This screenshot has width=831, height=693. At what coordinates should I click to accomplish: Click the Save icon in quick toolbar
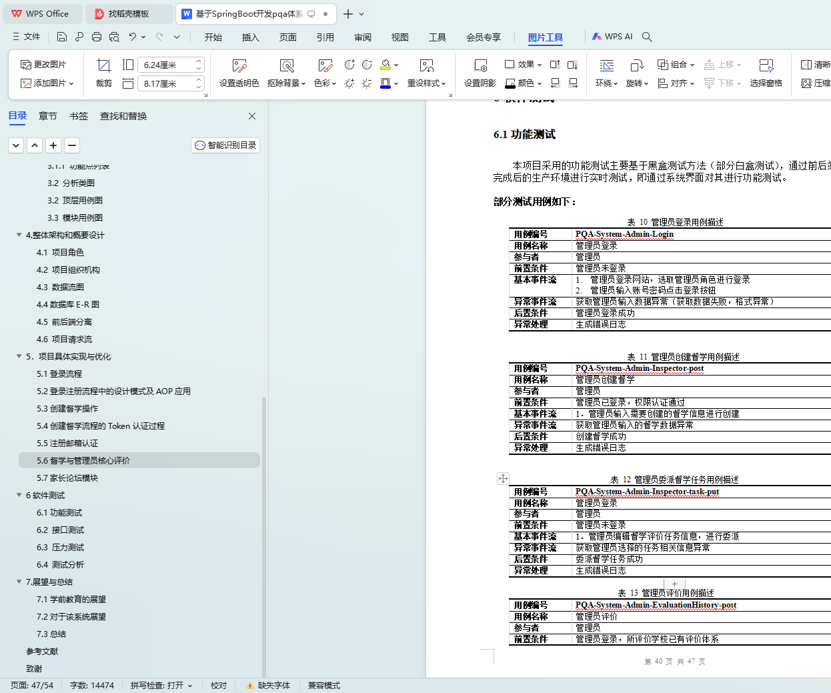coord(62,37)
